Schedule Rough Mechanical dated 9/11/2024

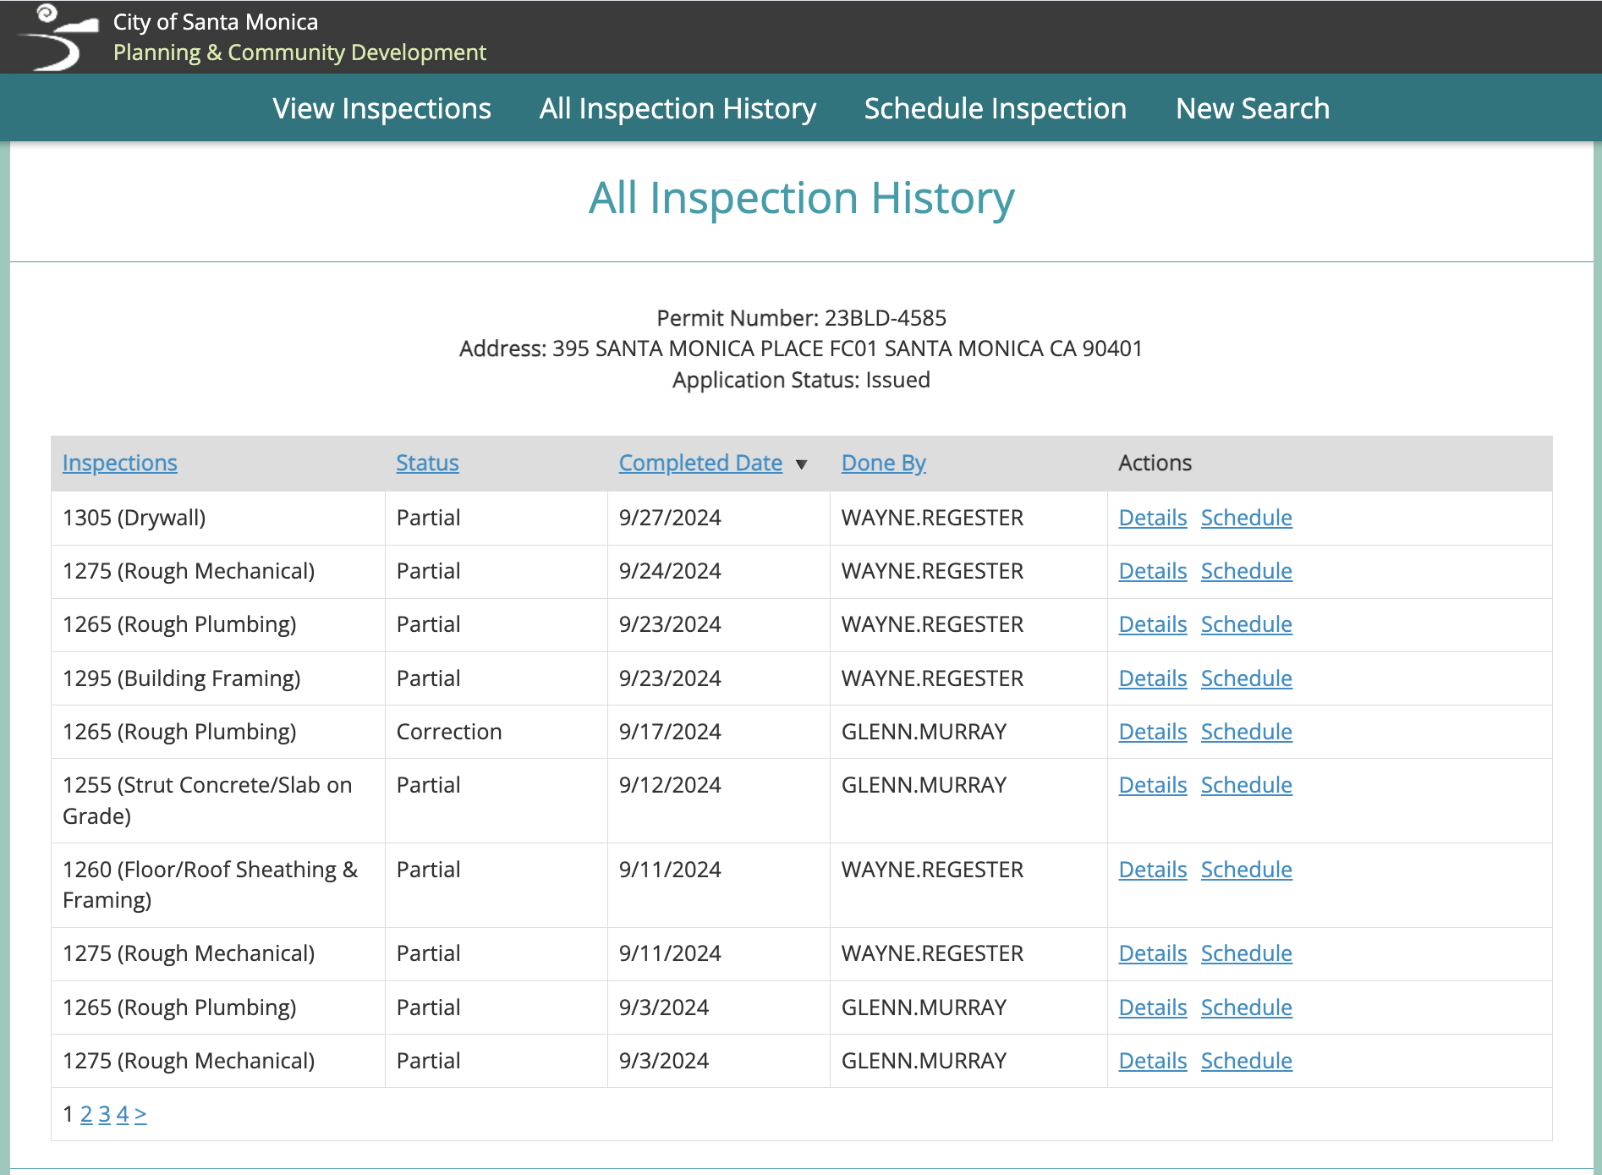1246,953
